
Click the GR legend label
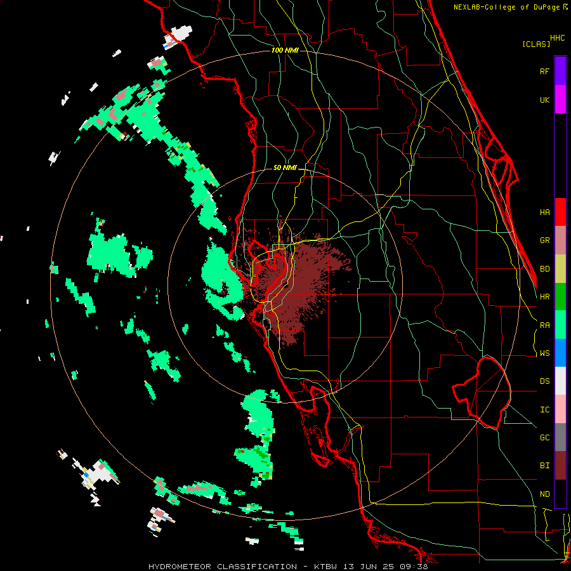(544, 240)
